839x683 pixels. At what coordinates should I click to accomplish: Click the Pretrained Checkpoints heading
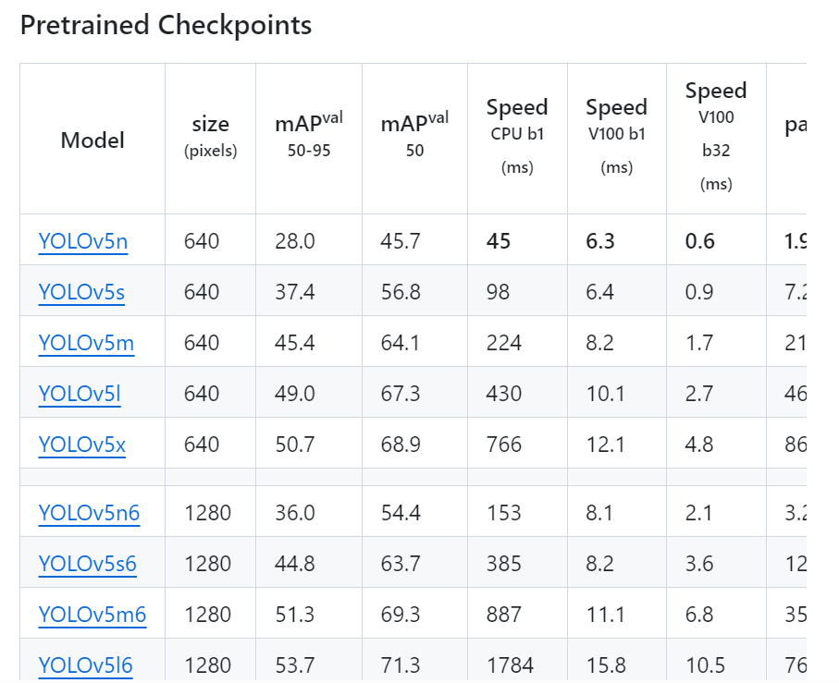pyautogui.click(x=166, y=25)
